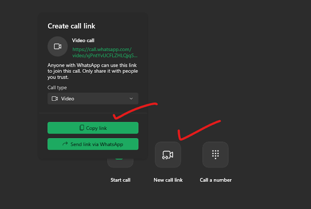Open the Call type combo box

click(93, 99)
